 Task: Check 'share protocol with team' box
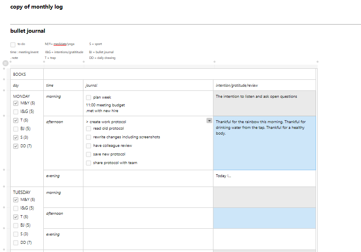[x=89, y=163]
